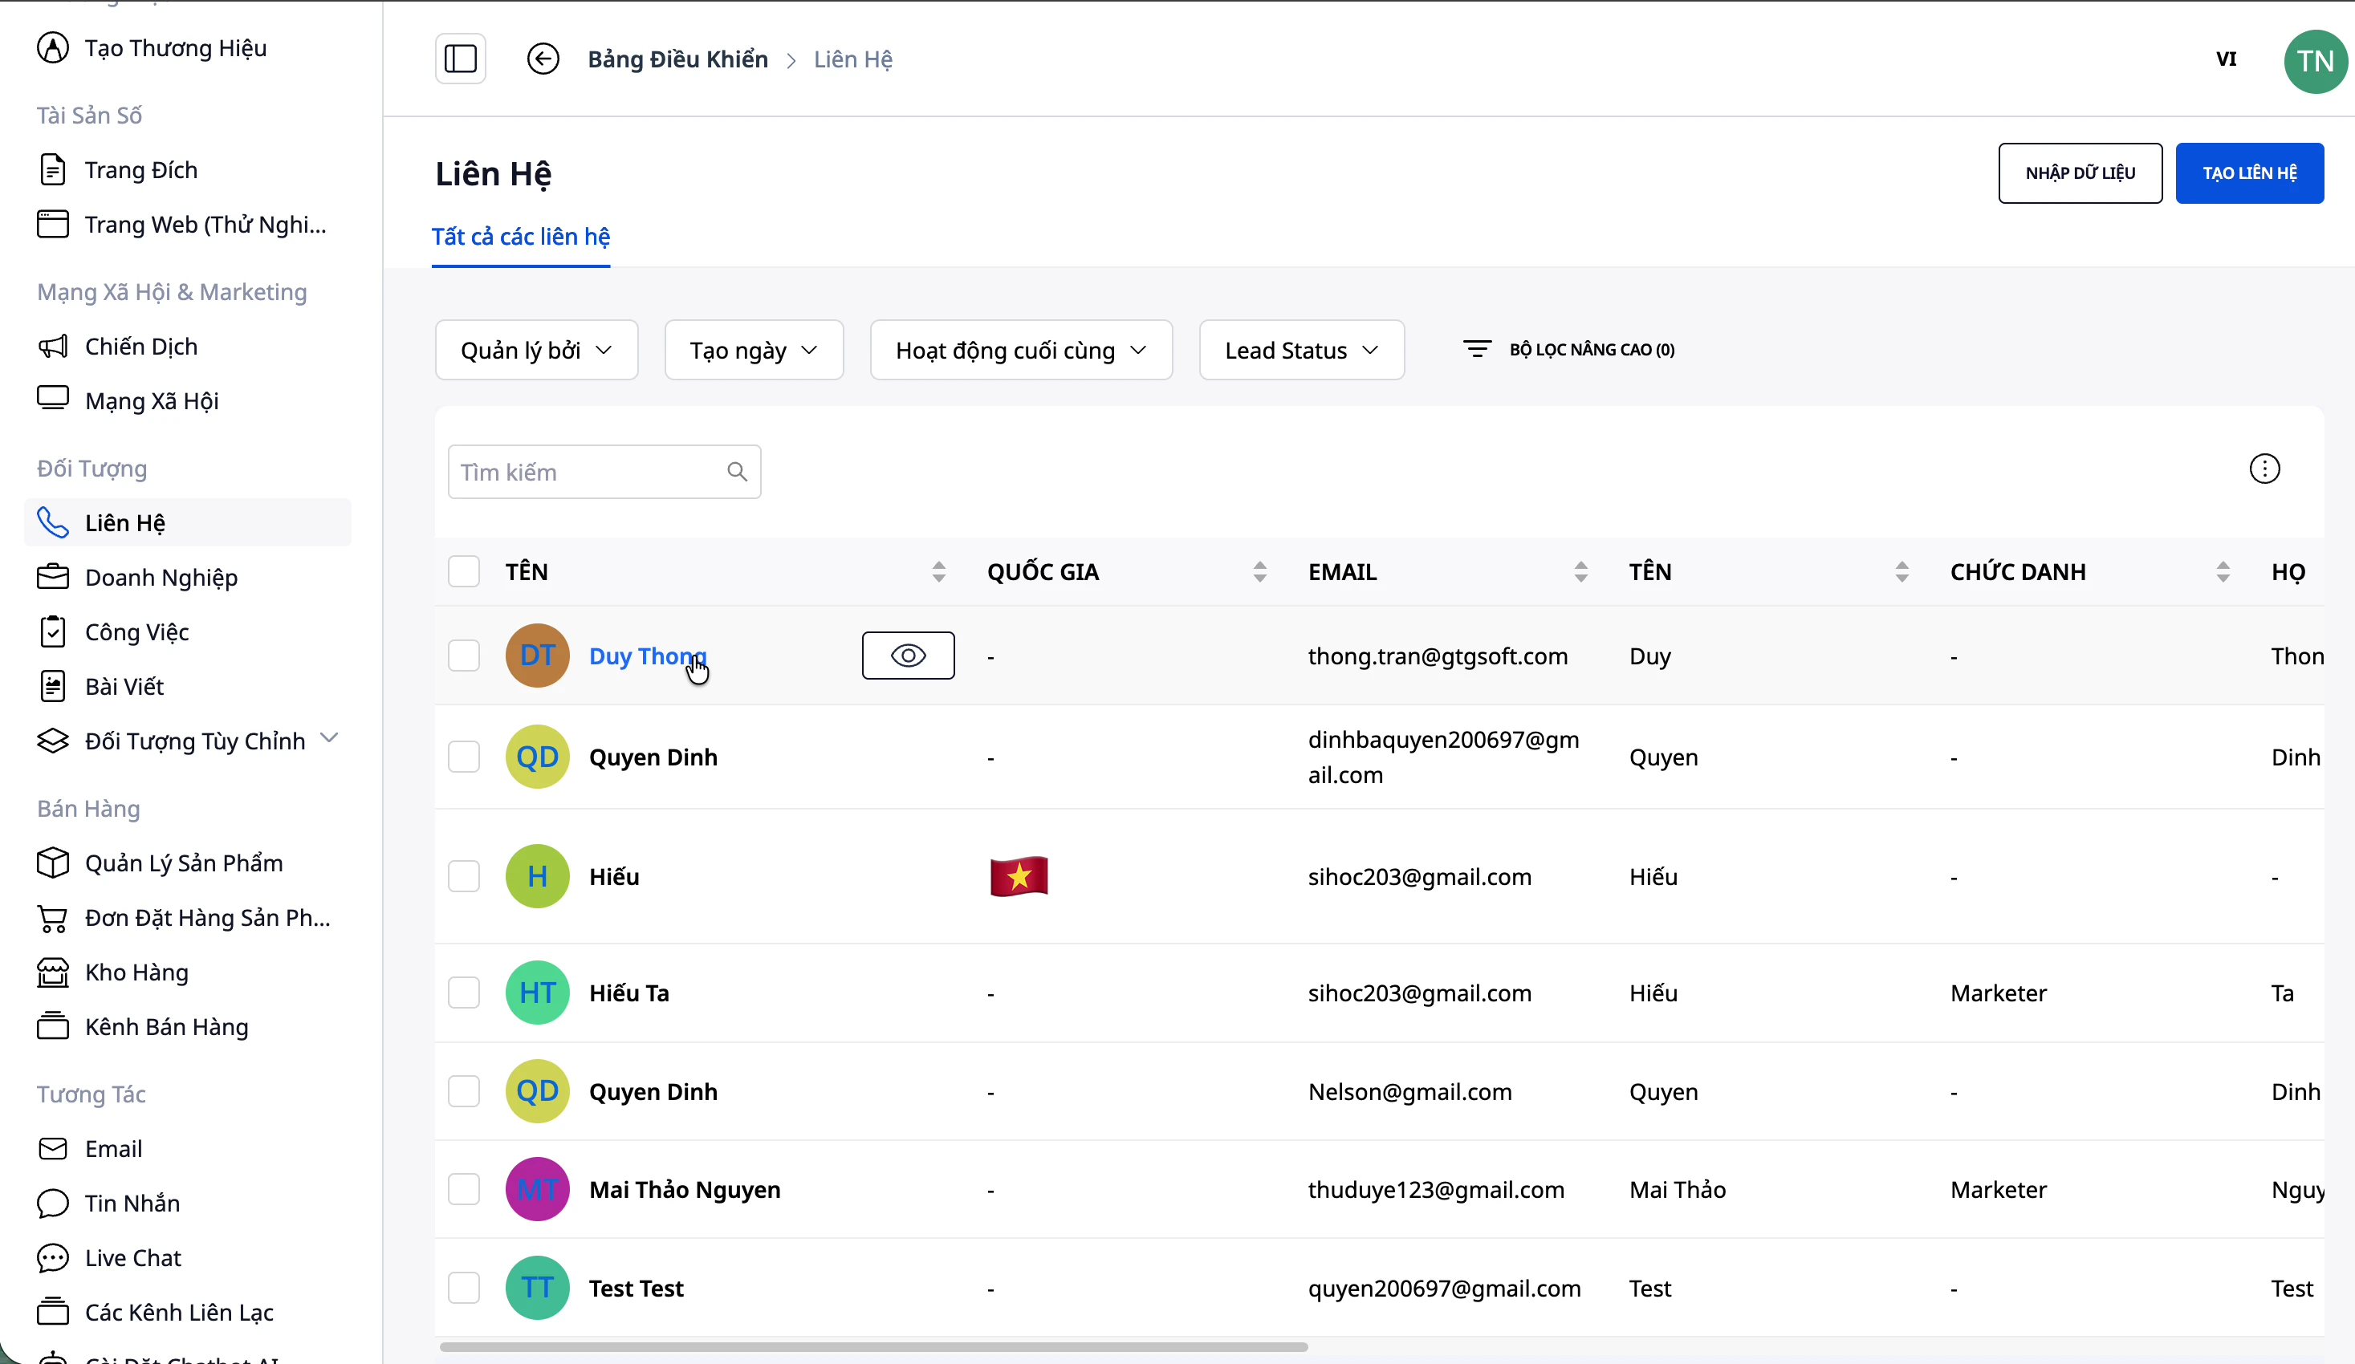Open advanced filter icon BỘ LỌC NÂNG CAO
Image resolution: width=2355 pixels, height=1364 pixels.
1477,349
